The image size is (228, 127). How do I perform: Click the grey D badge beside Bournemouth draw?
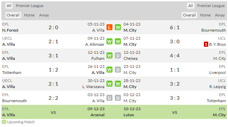click(109, 98)
